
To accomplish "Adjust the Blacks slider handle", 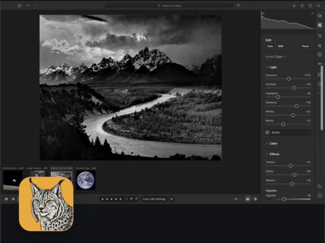I will pyautogui.click(x=283, y=124).
